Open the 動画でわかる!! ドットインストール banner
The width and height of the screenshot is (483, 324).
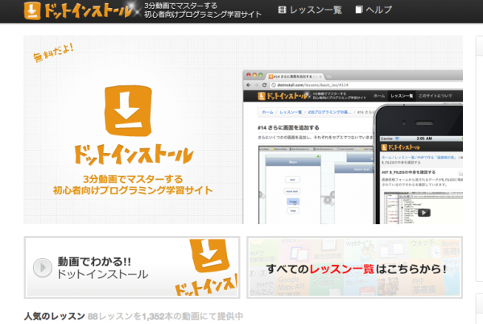coord(132,268)
